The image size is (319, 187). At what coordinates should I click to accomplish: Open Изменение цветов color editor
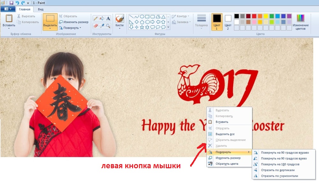(300, 22)
